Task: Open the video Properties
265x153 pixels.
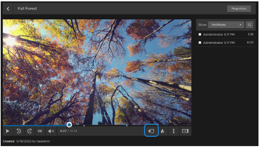Action: tap(239, 9)
